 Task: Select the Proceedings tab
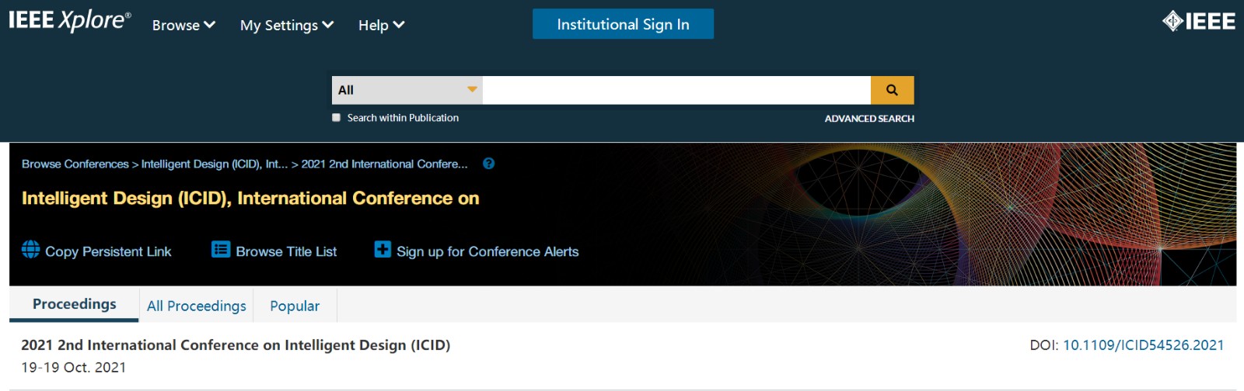click(75, 304)
